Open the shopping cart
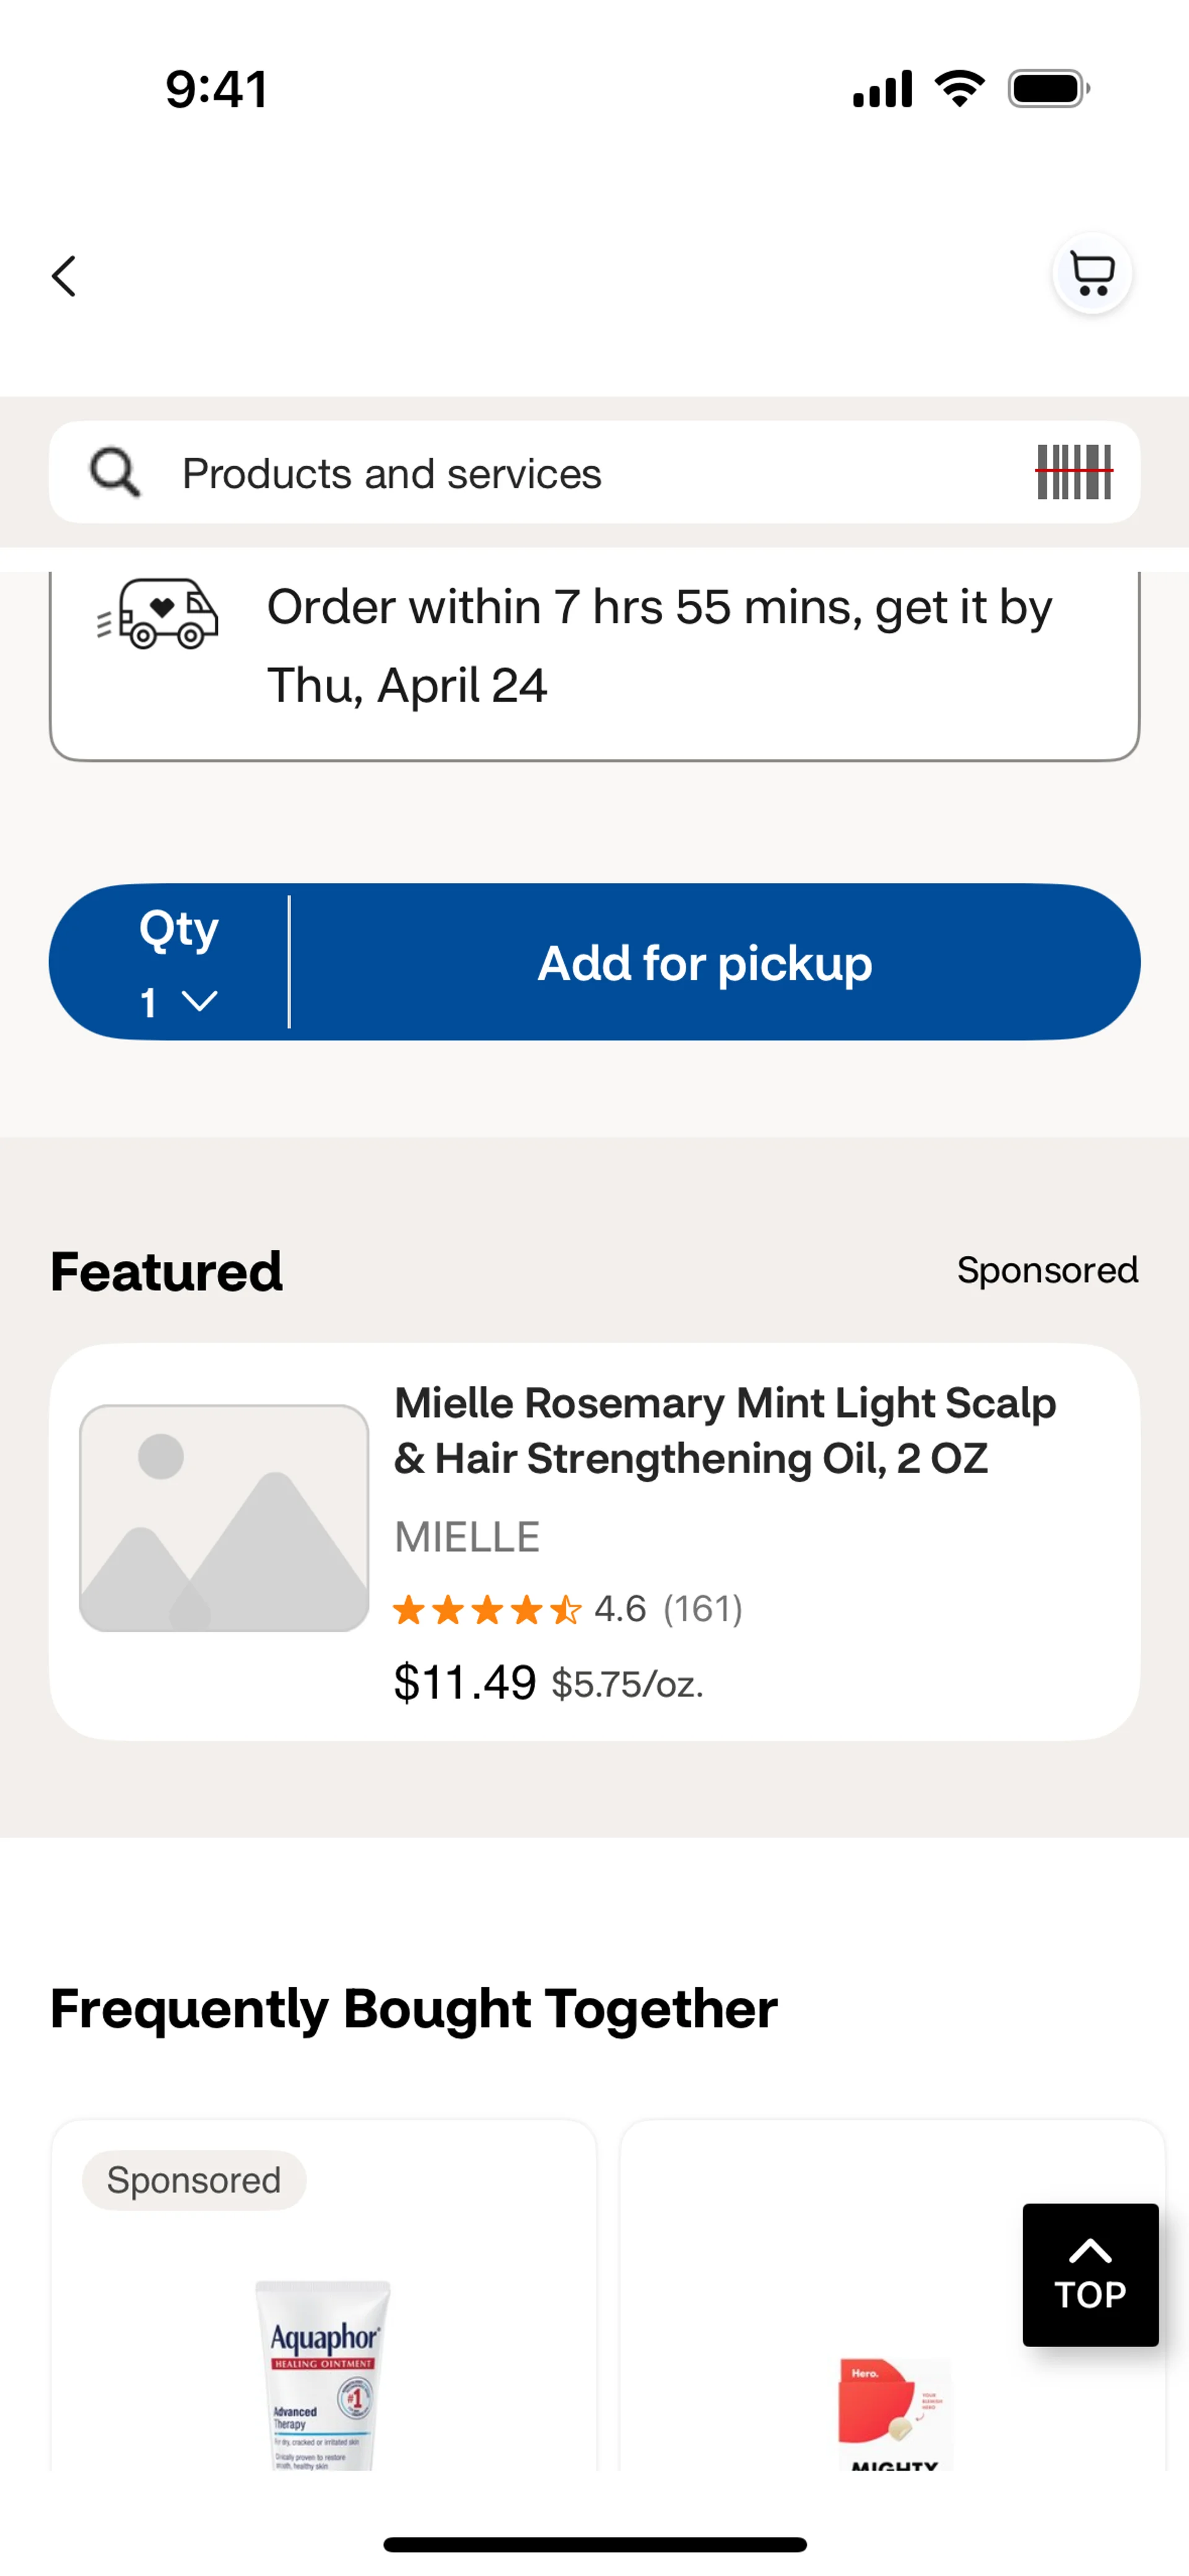 [x=1091, y=273]
